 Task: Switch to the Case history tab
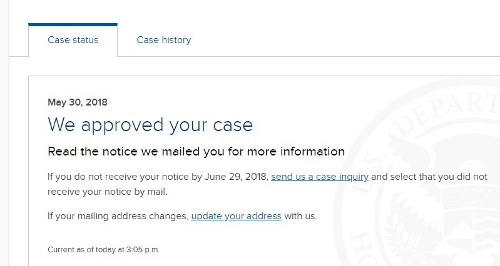click(163, 40)
